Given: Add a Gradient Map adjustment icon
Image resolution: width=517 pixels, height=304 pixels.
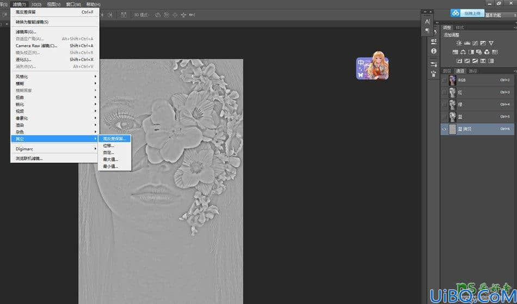Looking at the screenshot, I should (491, 61).
